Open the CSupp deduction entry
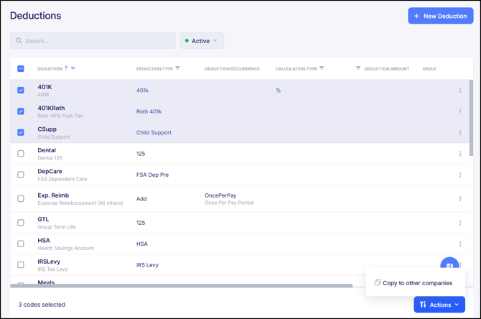Screen dimensions: 481x319 [x=47, y=129]
